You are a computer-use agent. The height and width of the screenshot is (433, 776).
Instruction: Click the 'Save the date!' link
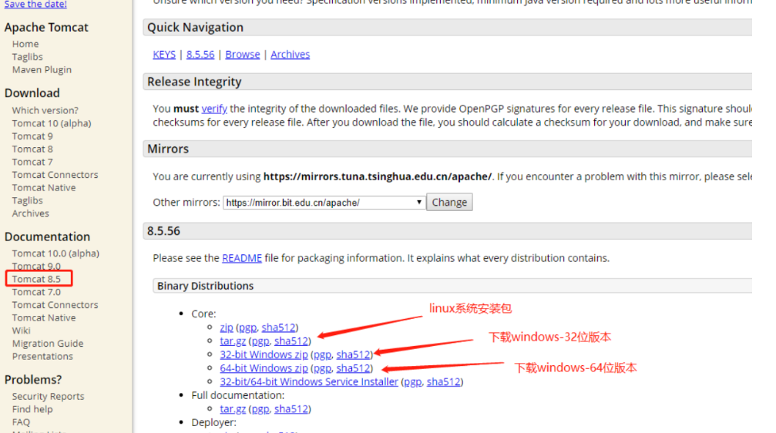pos(35,5)
